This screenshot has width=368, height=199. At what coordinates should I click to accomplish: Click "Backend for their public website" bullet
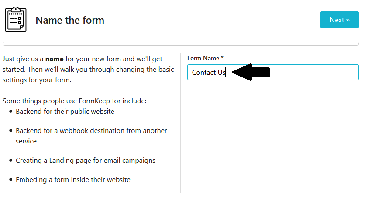[x=65, y=112]
